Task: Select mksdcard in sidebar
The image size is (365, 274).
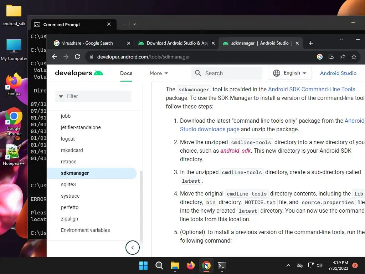Action: (72, 150)
